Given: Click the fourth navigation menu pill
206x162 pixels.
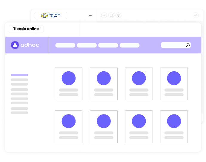Looking at the screenshot, I should click(130, 45).
